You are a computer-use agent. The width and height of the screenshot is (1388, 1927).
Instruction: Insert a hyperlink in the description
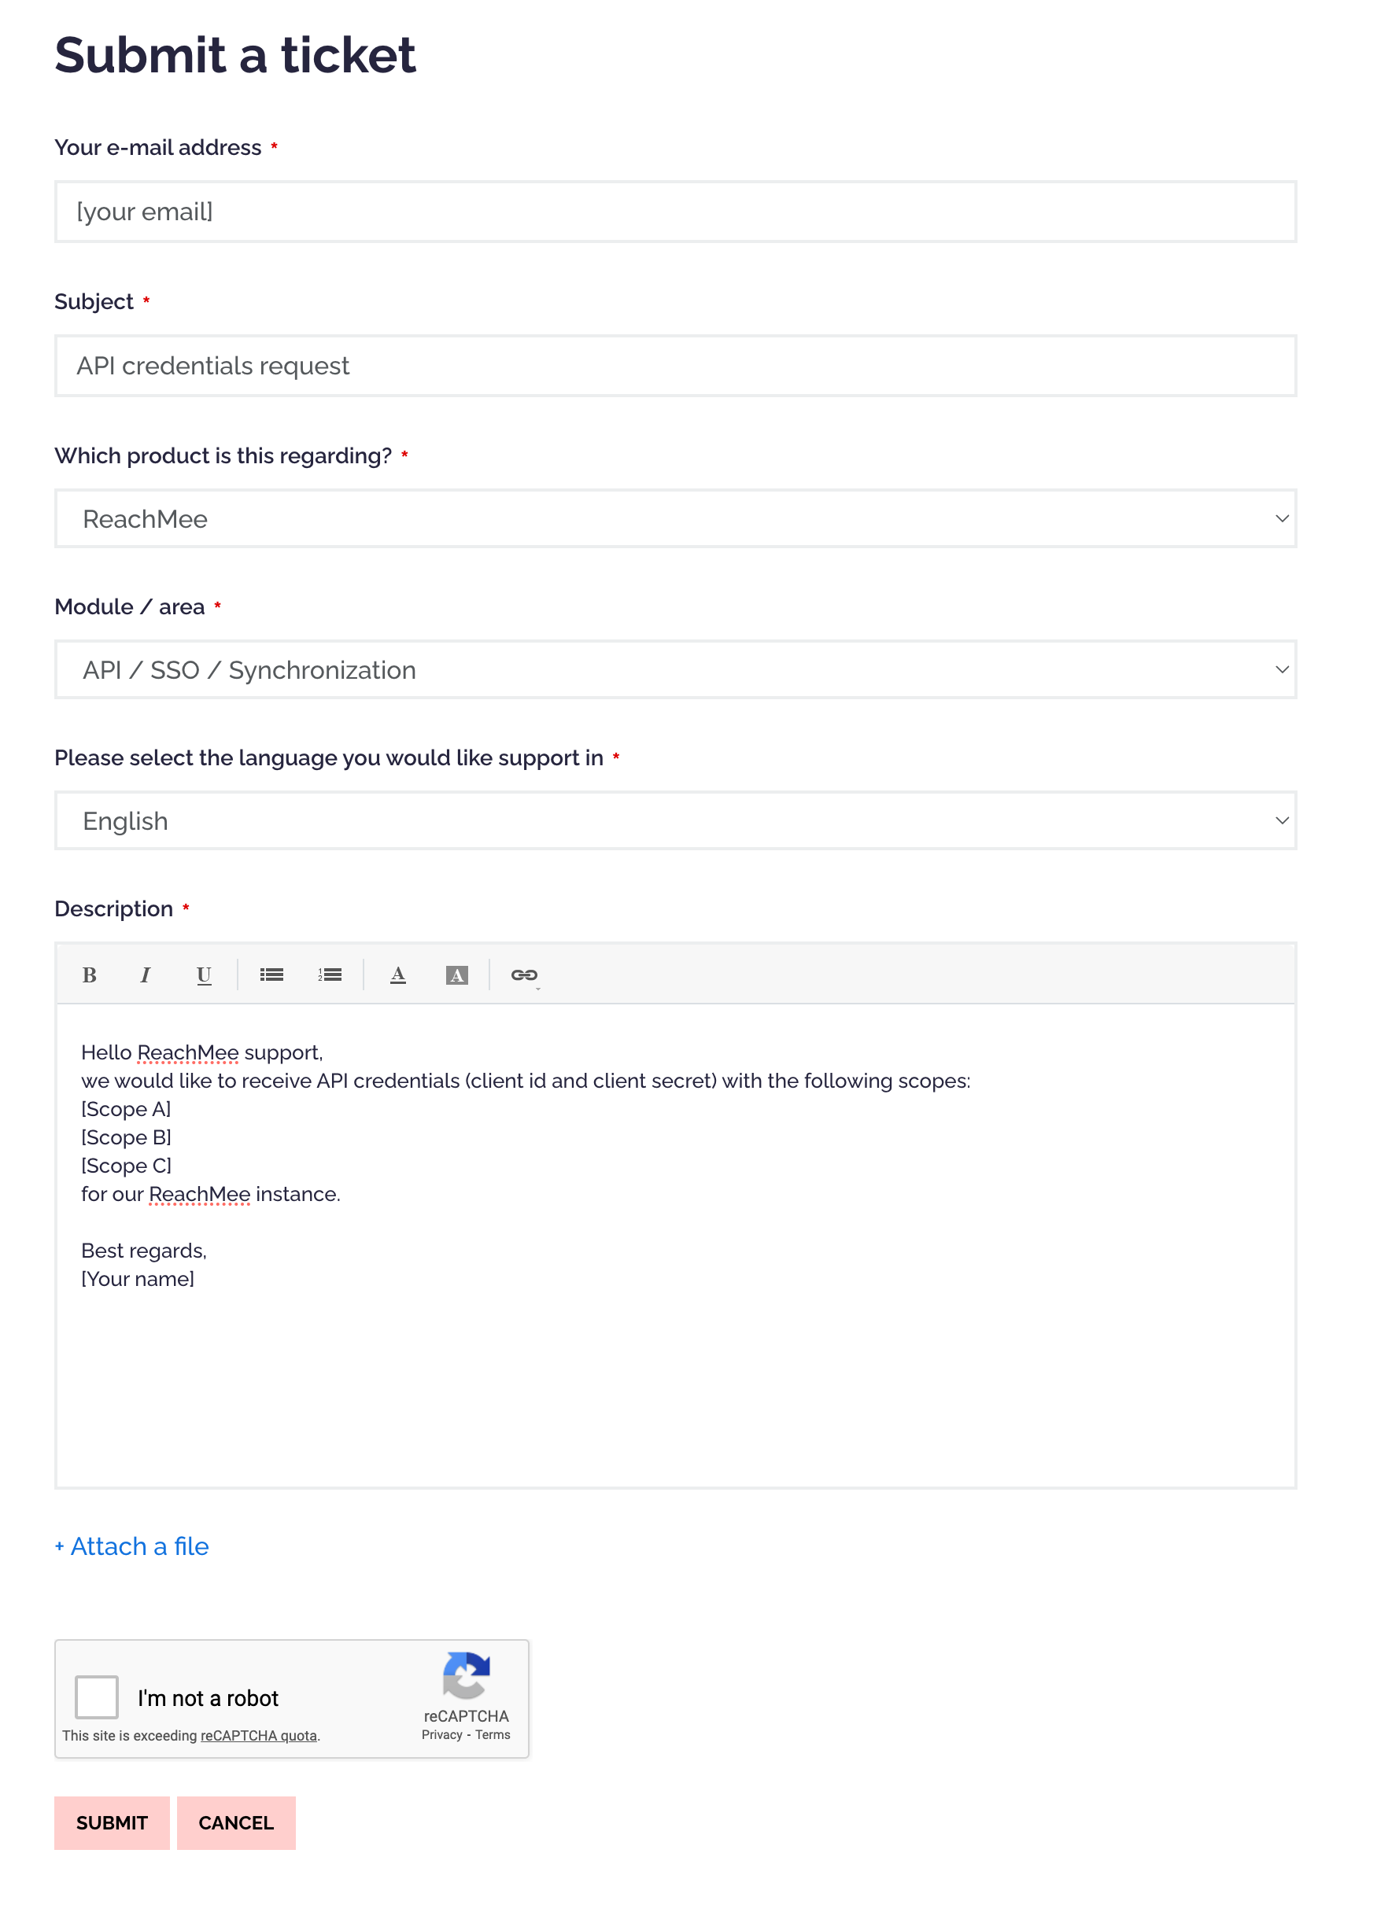tap(523, 975)
